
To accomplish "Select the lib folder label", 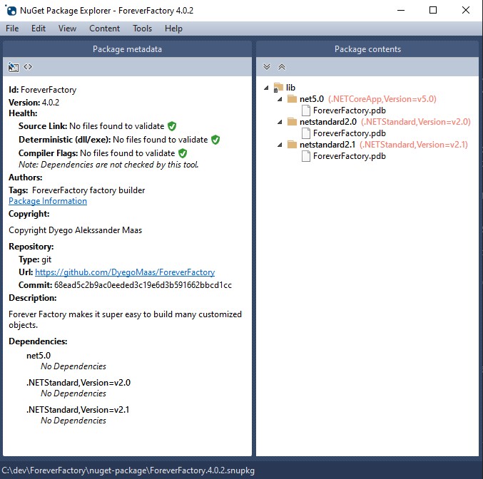I will (290, 88).
